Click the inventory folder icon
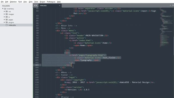This screenshot has width=174, height=98. (x=5, y=9)
